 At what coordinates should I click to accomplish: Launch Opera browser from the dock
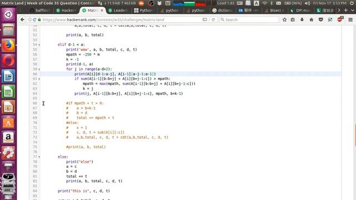pos(8,61)
